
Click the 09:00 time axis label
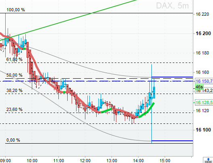(5, 161)
